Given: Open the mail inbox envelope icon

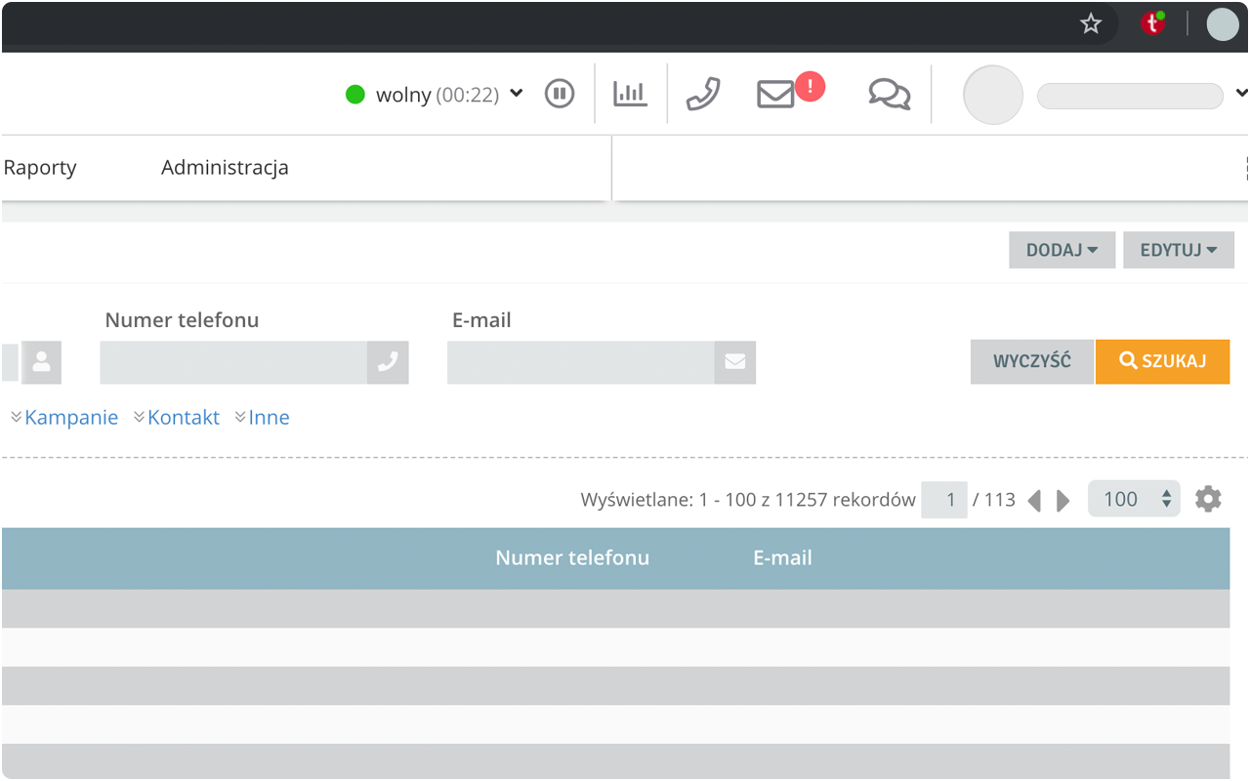Looking at the screenshot, I should pos(775,95).
